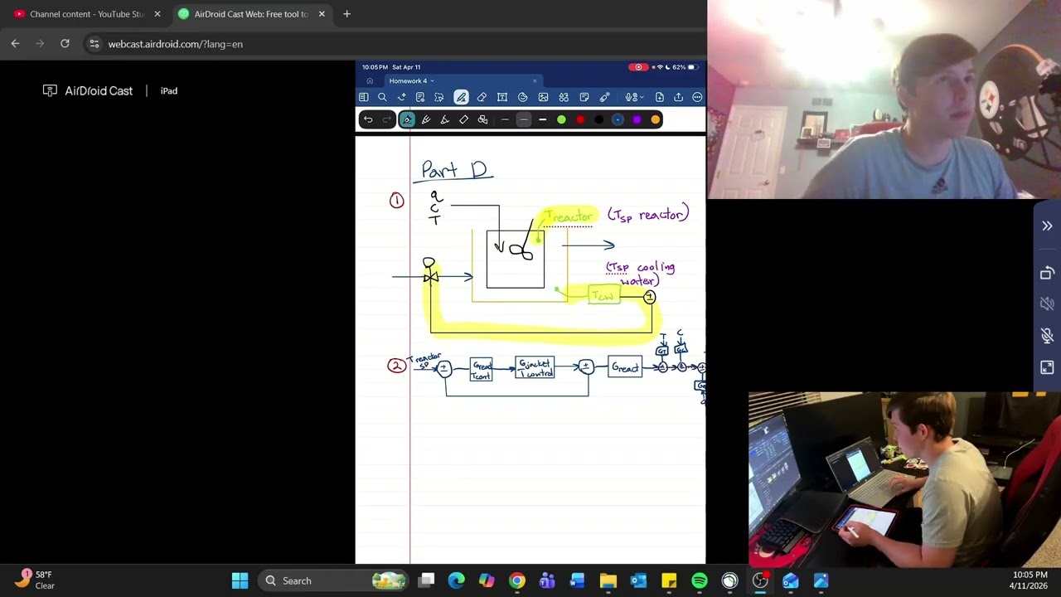Open the weather widget showing 58°F

pyautogui.click(x=35, y=580)
